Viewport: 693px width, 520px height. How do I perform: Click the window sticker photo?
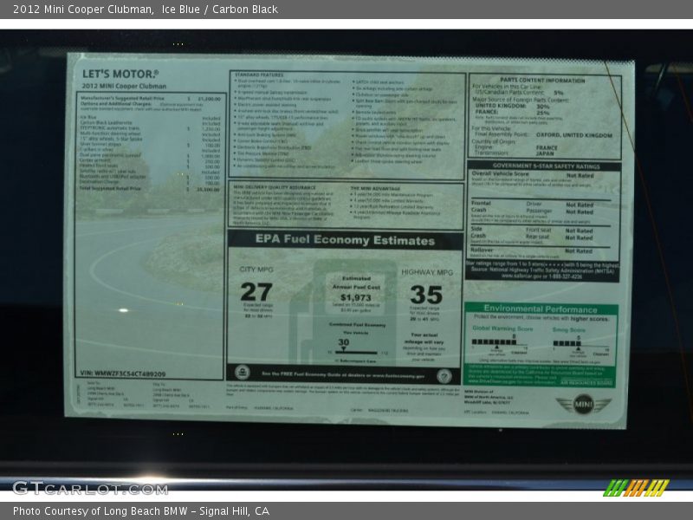click(x=346, y=259)
